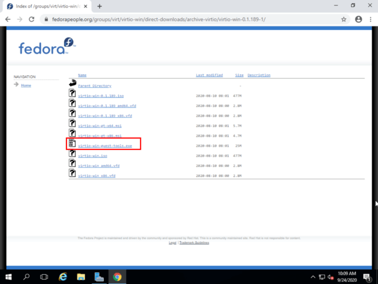Click the 4.7M size of virtio-win-gt-x86.msi
The image size is (378, 284).
click(237, 136)
